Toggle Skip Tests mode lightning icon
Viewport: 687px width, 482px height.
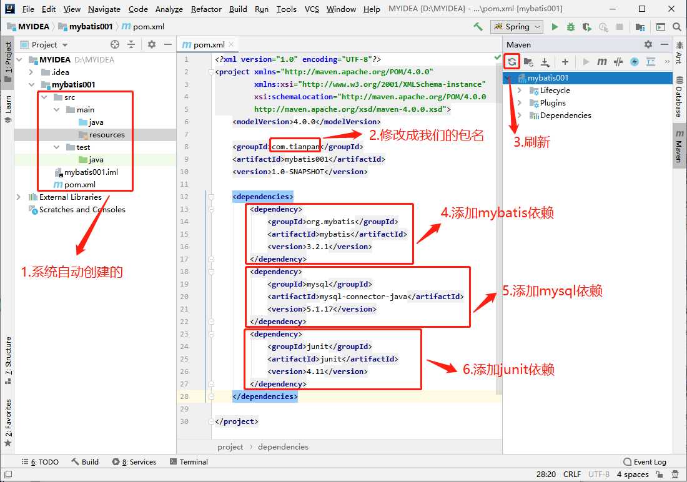coord(635,62)
